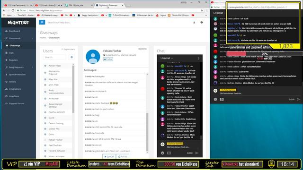
Task: Click the browser reload button
Action: click(13, 10)
